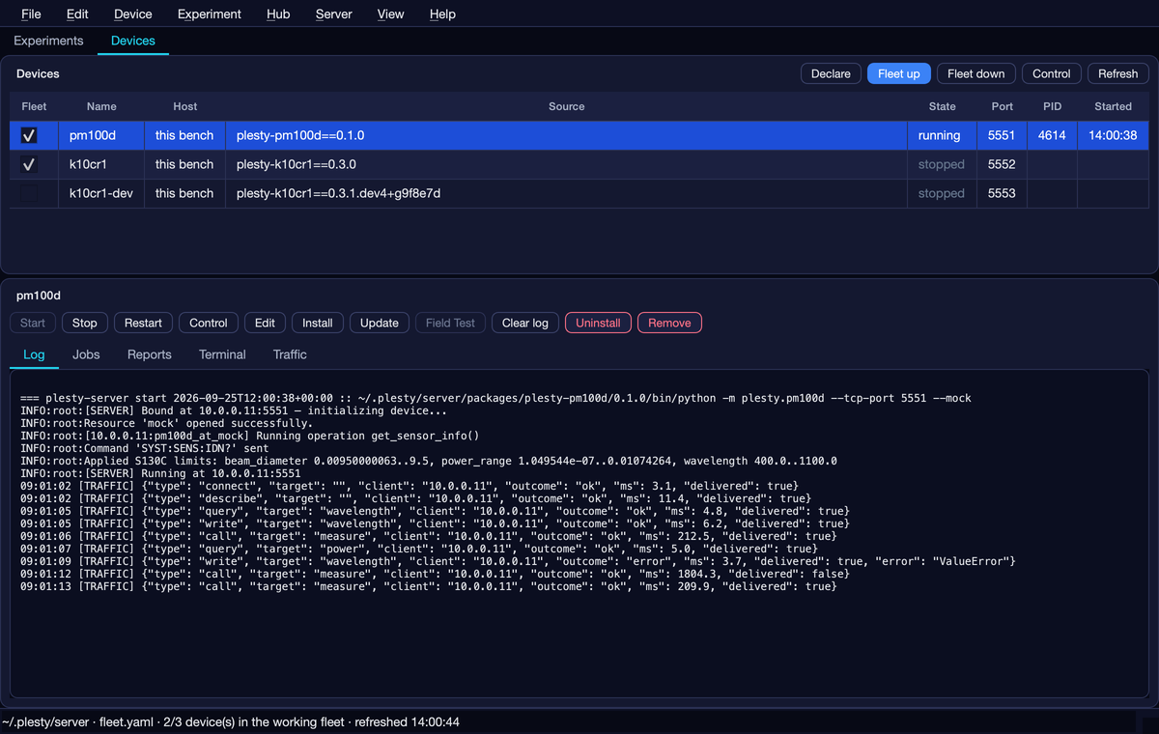
Task: Remove the pm100d device
Action: (x=669, y=323)
